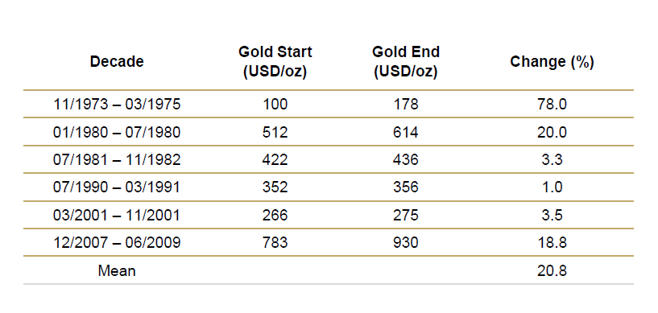This screenshot has width=658, height=313.
Task: Click the gold start value 783
Action: pyautogui.click(x=275, y=243)
